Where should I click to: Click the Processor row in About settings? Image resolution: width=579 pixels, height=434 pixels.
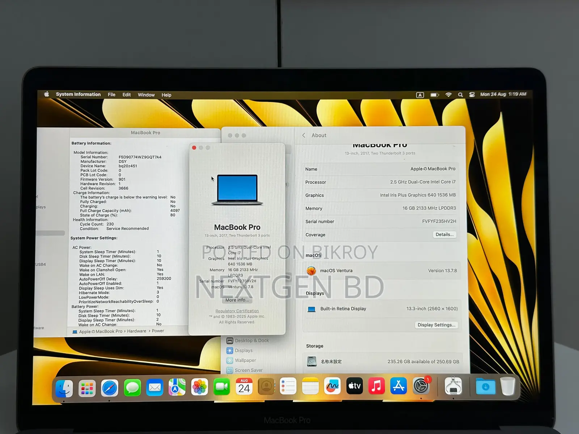[380, 182]
